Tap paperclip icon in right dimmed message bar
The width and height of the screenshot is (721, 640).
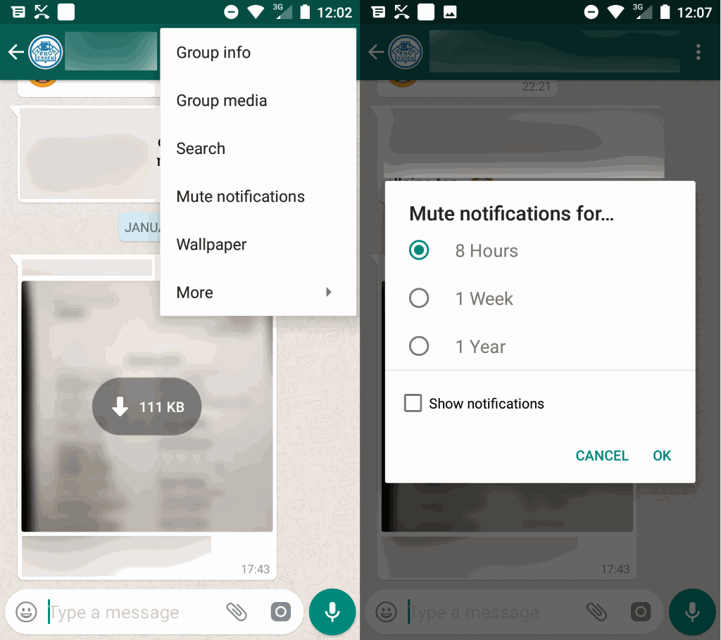click(x=596, y=612)
